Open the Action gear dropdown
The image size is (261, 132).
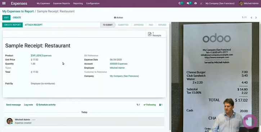click(x=118, y=18)
